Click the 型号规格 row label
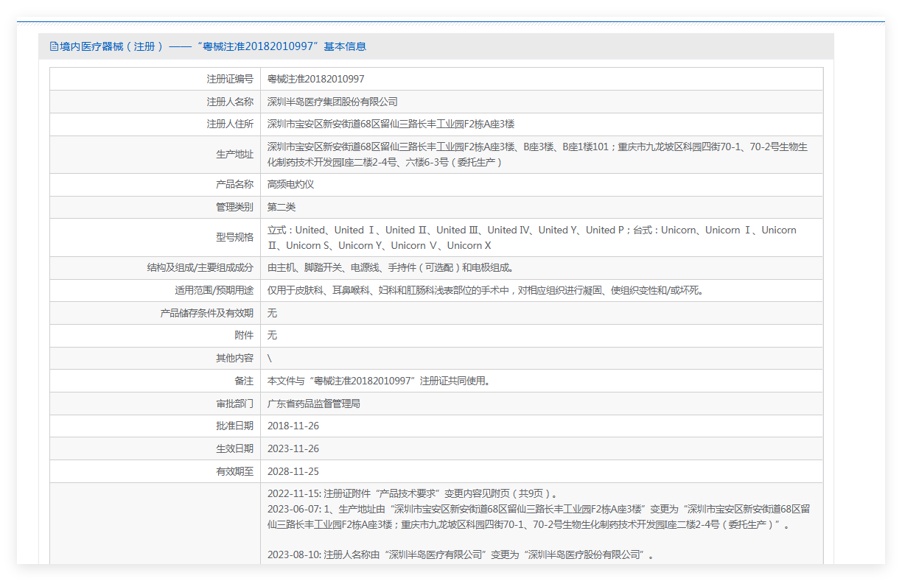Image resolution: width=902 pixels, height=581 pixels. (x=234, y=237)
